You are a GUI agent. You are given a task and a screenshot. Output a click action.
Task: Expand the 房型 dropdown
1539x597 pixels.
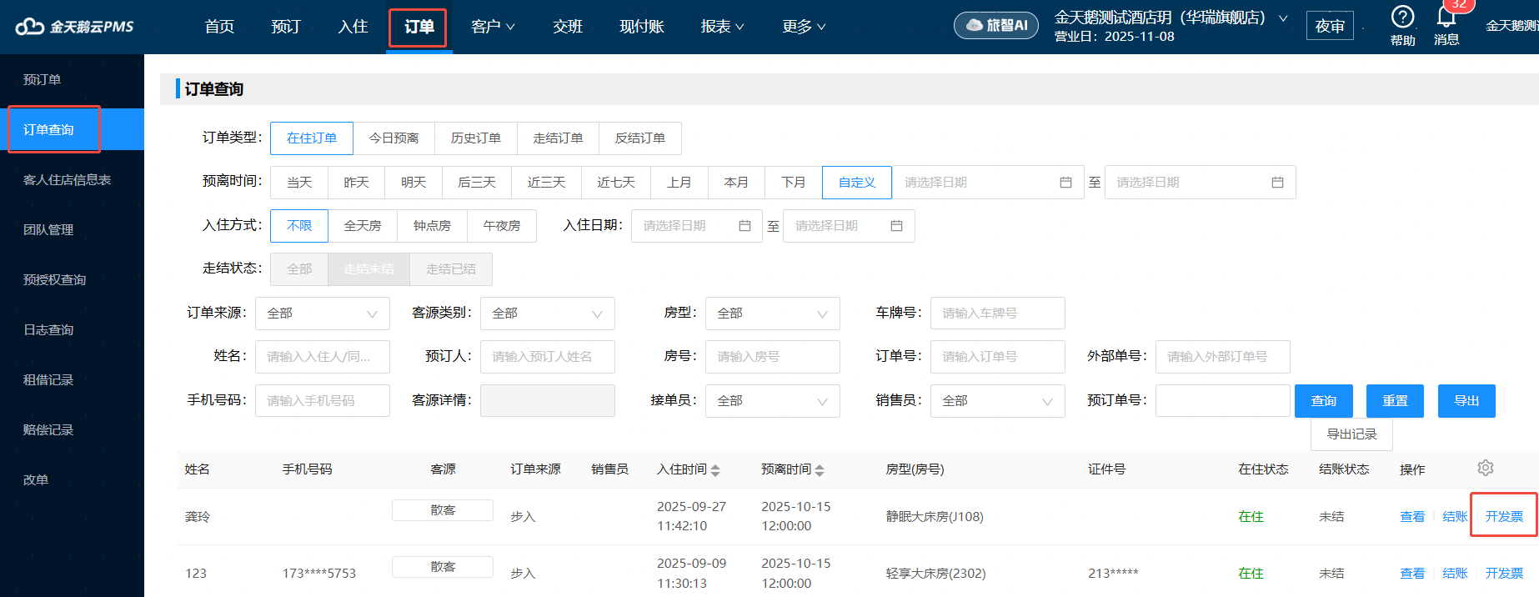coord(772,314)
